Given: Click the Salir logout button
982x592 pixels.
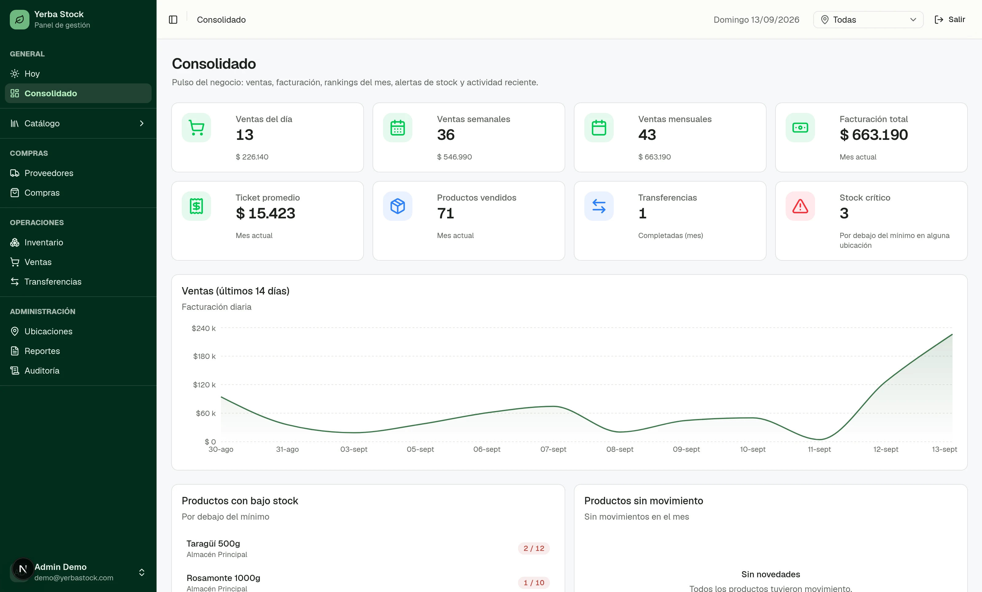Looking at the screenshot, I should [950, 20].
